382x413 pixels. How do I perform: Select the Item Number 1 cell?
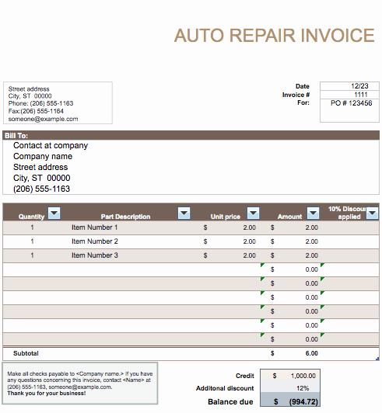pyautogui.click(x=94, y=227)
